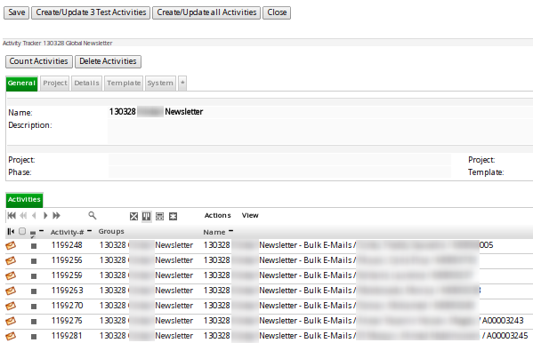Image resolution: width=533 pixels, height=343 pixels.
Task: Open the View menu
Action: coord(250,215)
